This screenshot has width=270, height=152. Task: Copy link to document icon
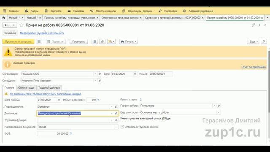point(253,25)
